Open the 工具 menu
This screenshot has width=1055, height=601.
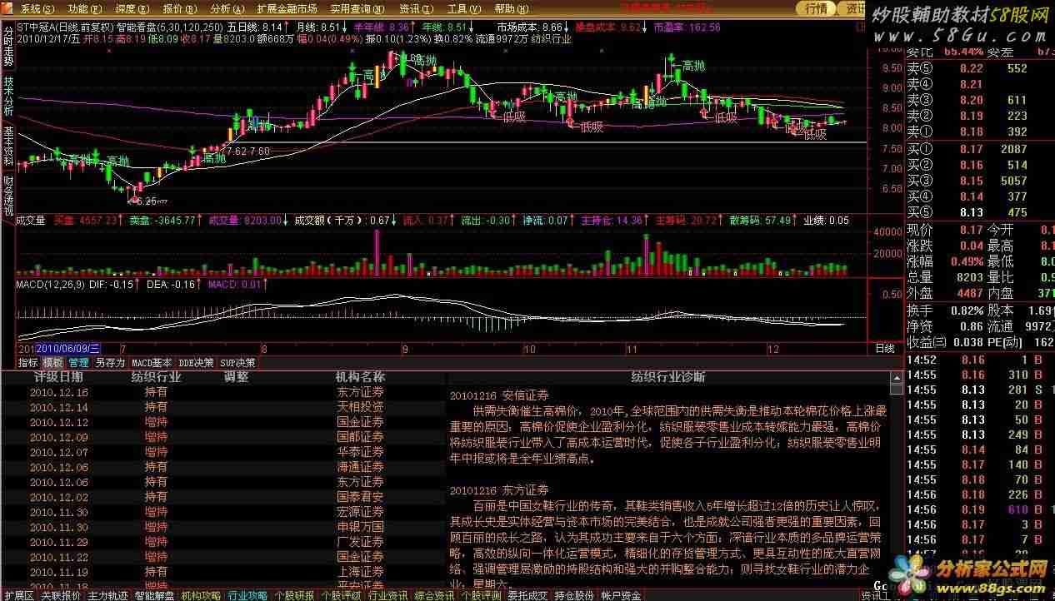[x=464, y=9]
